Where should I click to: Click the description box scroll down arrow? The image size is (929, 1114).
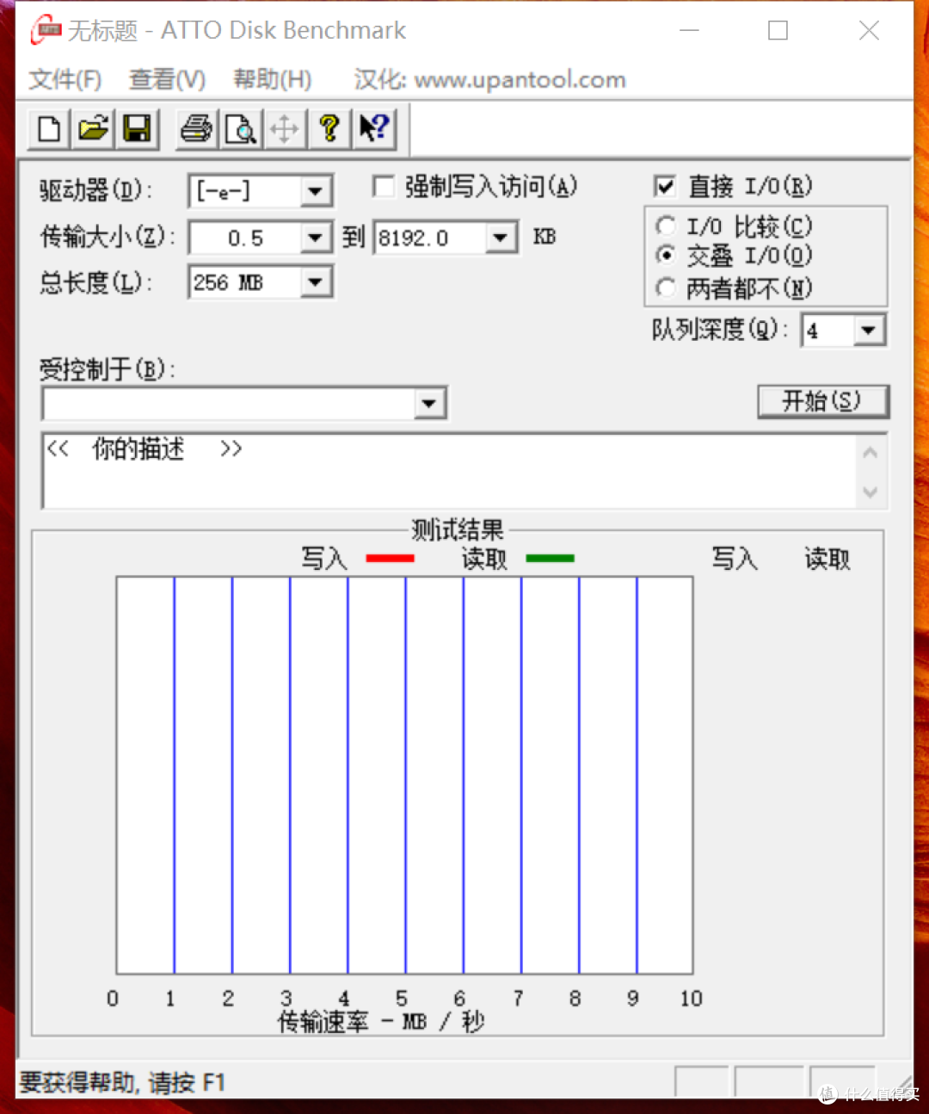[x=871, y=492]
